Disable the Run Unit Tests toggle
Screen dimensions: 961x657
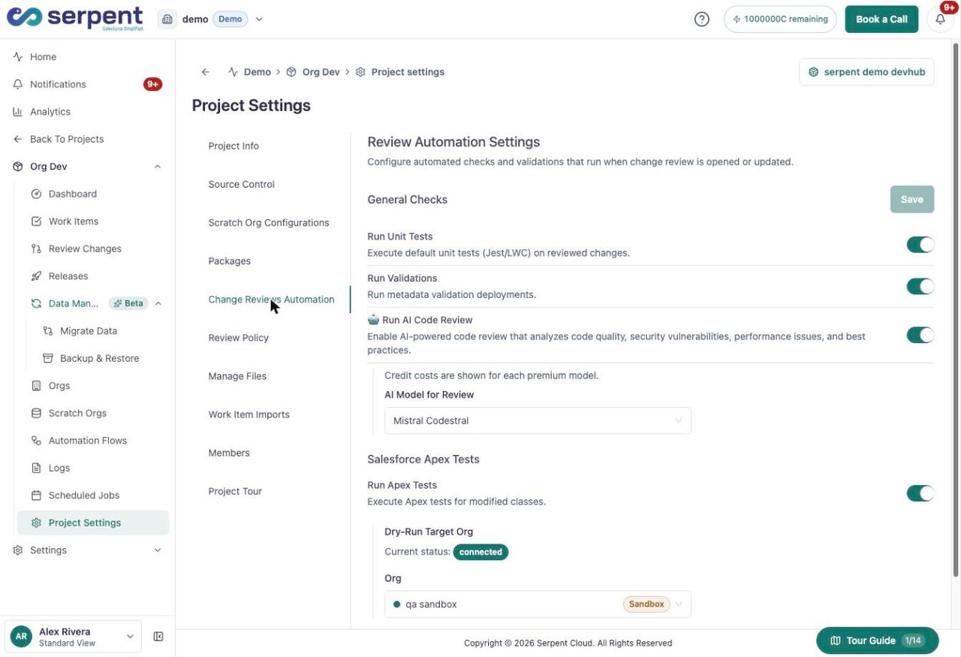[920, 245]
